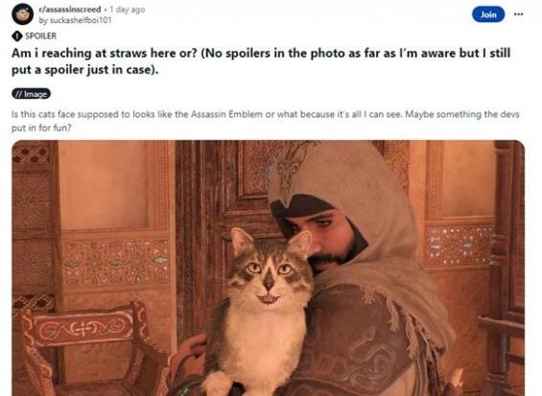Open the overflow menu with three dots
This screenshot has width=542, height=396.
click(518, 14)
